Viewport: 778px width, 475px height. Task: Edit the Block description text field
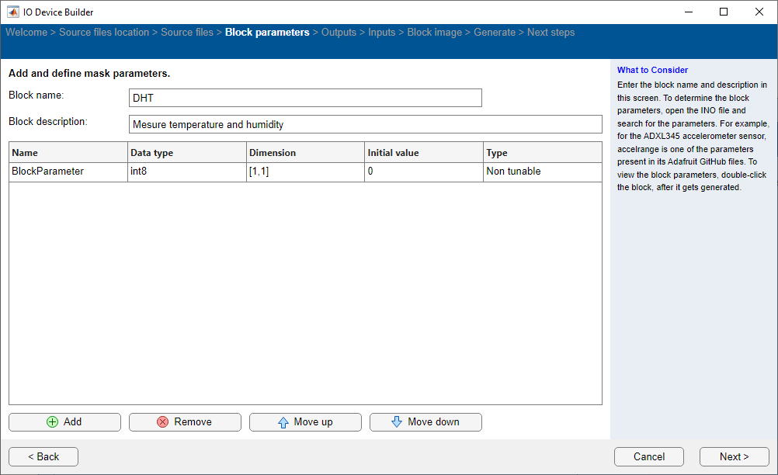pyautogui.click(x=365, y=124)
